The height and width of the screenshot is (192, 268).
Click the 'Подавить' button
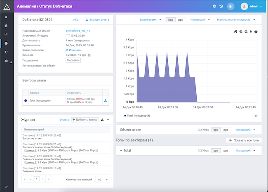click(x=73, y=60)
